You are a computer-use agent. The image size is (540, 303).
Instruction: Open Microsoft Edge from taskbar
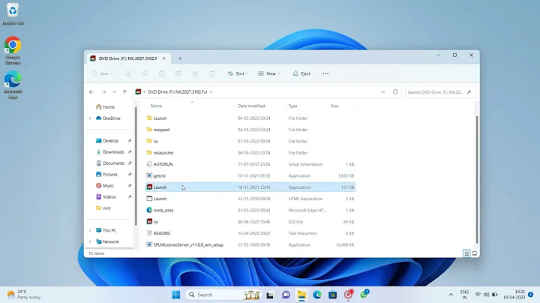(317, 295)
